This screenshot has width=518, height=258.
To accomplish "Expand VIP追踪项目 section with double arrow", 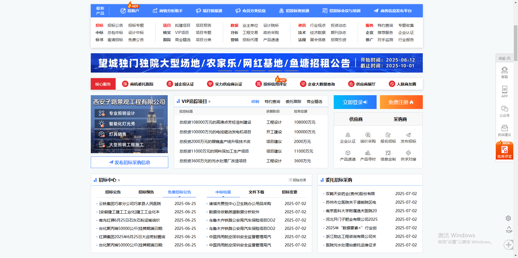I will coord(209,102).
